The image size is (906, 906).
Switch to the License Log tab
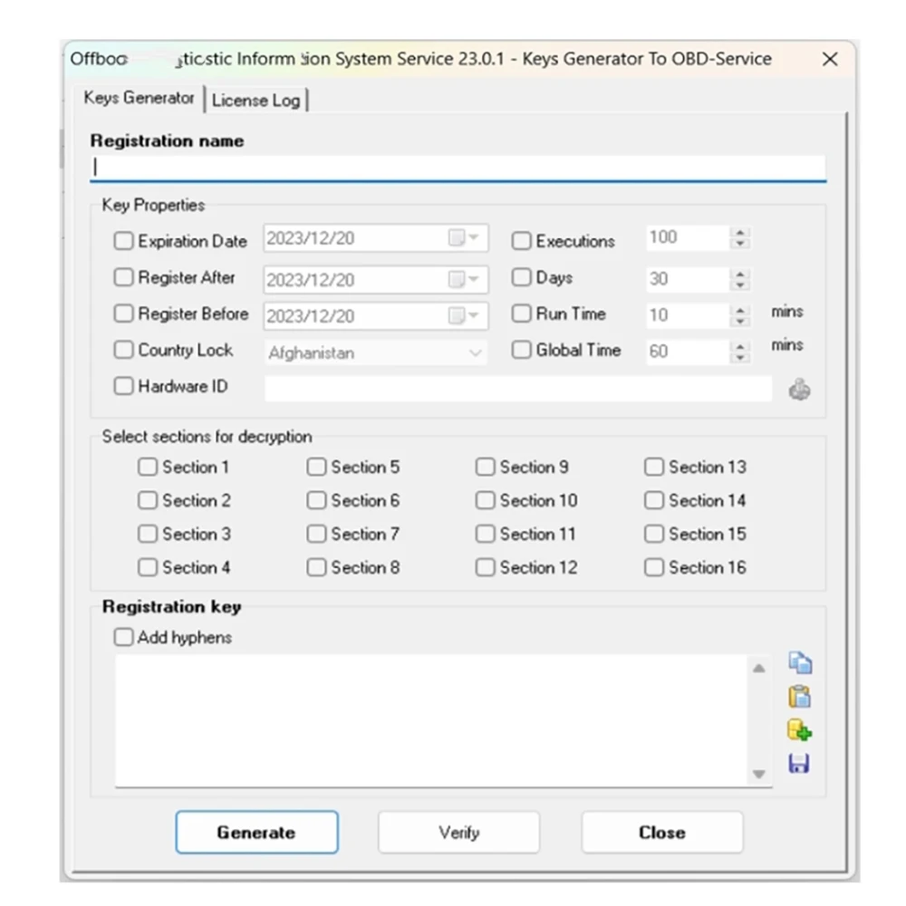[x=257, y=101]
